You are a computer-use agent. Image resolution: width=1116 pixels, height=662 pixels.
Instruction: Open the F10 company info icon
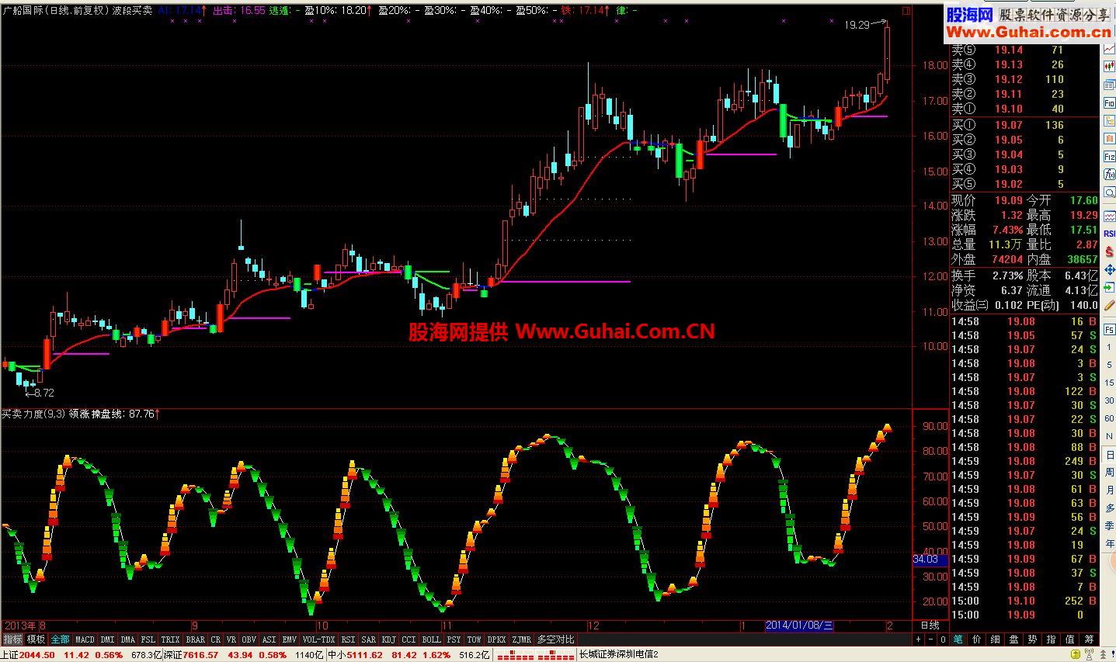point(1109,103)
